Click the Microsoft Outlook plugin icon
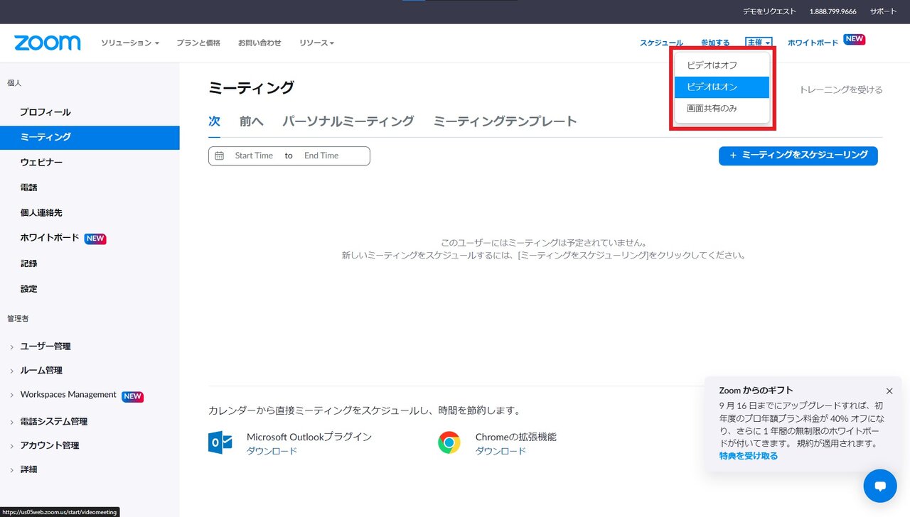The width and height of the screenshot is (910, 517). pyautogui.click(x=220, y=442)
